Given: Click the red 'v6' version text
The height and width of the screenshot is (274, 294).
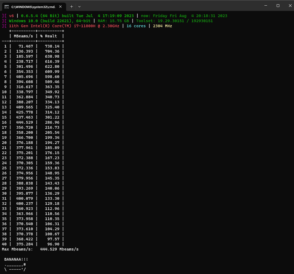Looking at the screenshot, I should (x=11, y=16).
